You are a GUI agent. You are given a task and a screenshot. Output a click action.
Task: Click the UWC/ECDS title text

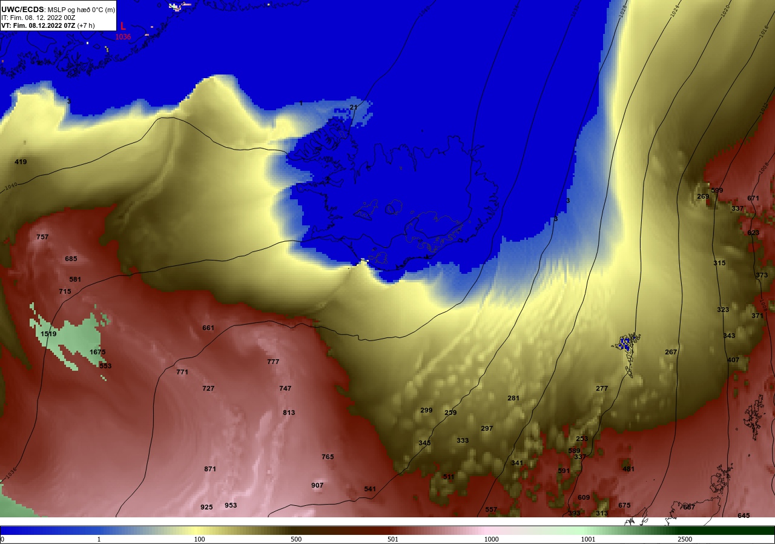pos(22,9)
